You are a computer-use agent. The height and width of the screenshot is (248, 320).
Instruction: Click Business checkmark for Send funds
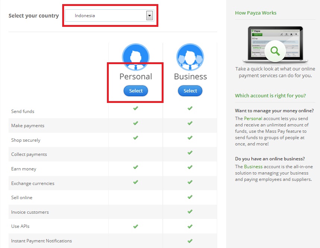point(190,108)
